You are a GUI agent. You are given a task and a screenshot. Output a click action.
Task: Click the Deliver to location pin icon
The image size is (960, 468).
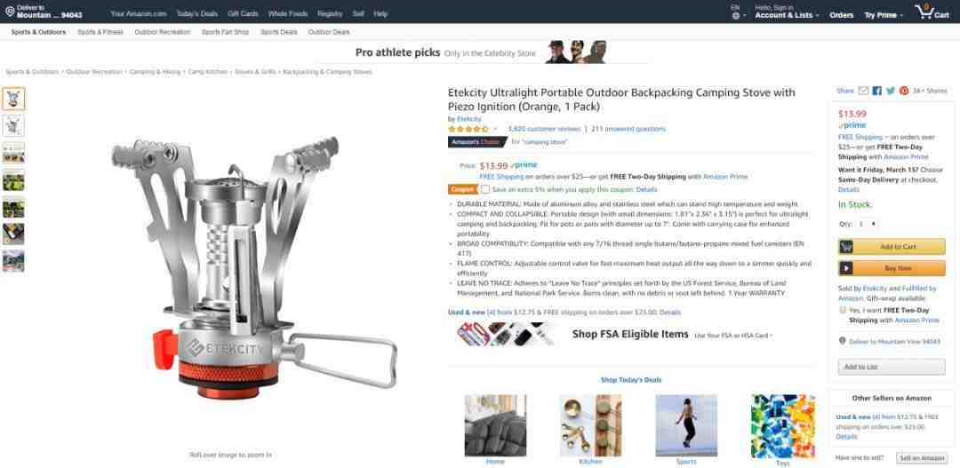(x=10, y=11)
